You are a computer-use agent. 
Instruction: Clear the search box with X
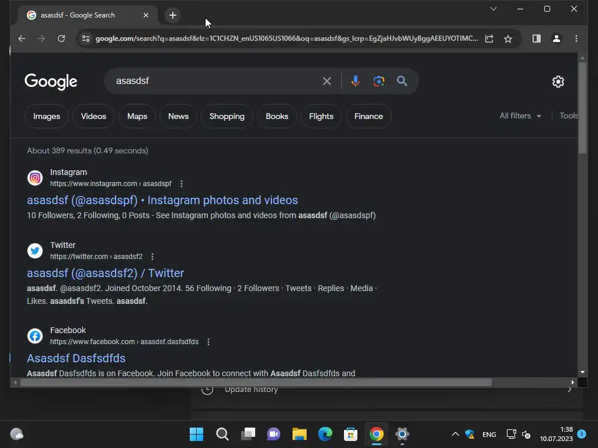[x=327, y=80]
